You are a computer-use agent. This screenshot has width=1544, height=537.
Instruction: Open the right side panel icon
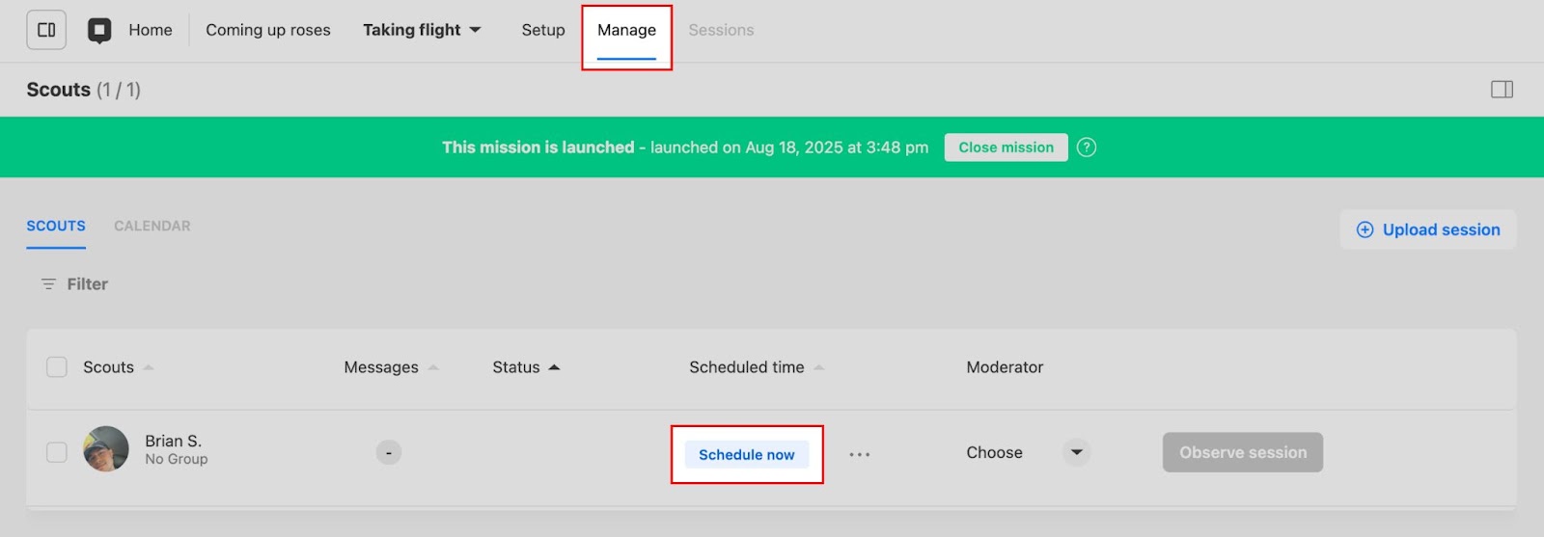click(1502, 90)
